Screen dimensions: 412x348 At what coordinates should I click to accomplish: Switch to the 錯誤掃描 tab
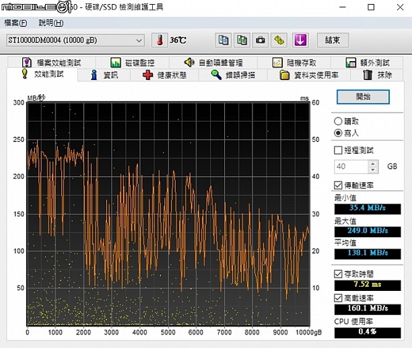click(x=233, y=75)
